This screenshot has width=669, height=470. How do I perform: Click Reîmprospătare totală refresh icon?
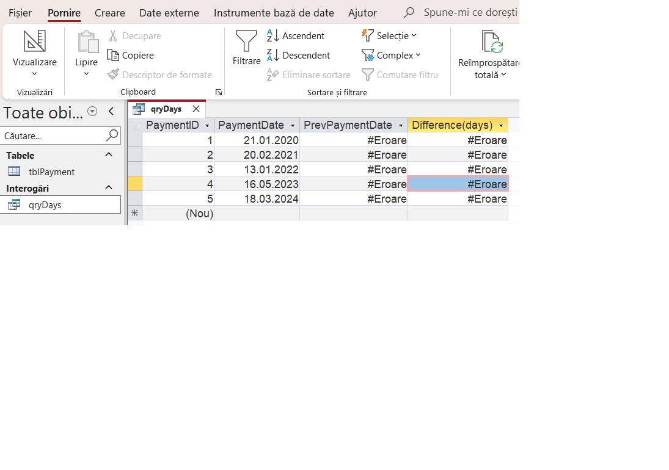point(491,43)
